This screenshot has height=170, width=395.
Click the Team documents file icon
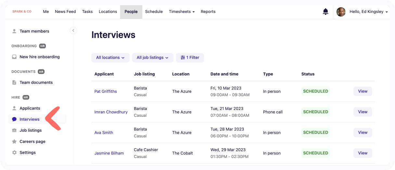click(x=14, y=82)
